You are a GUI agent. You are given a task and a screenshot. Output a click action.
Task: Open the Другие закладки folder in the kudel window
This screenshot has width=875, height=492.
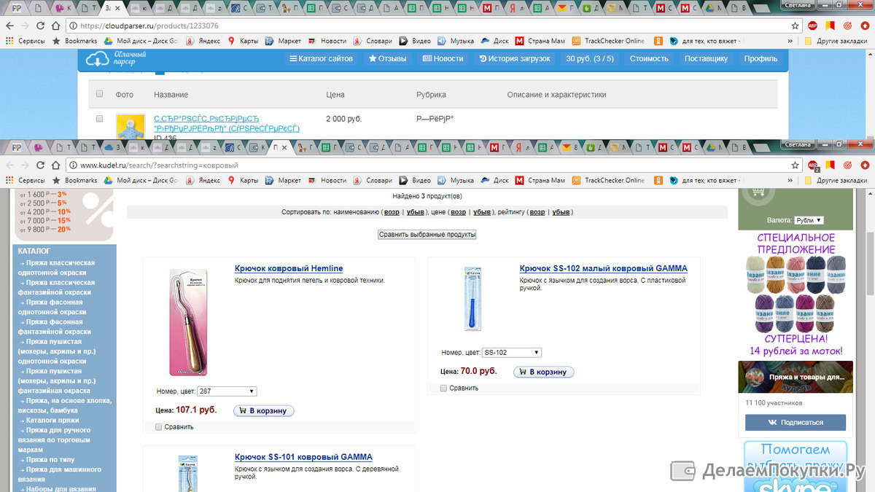point(836,180)
